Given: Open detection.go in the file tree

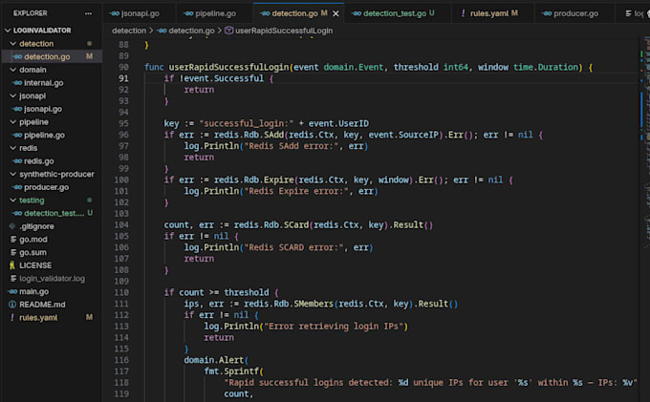Looking at the screenshot, I should (x=53, y=56).
